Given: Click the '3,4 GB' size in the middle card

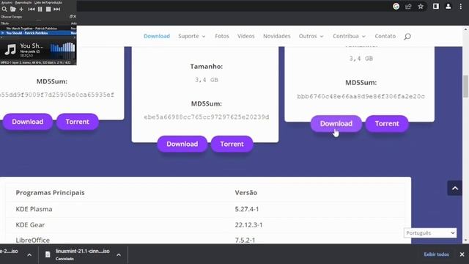Looking at the screenshot, I should point(207,80).
